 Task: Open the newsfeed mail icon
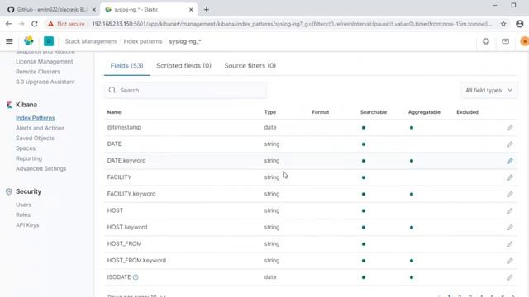pyautogui.click(x=505, y=41)
